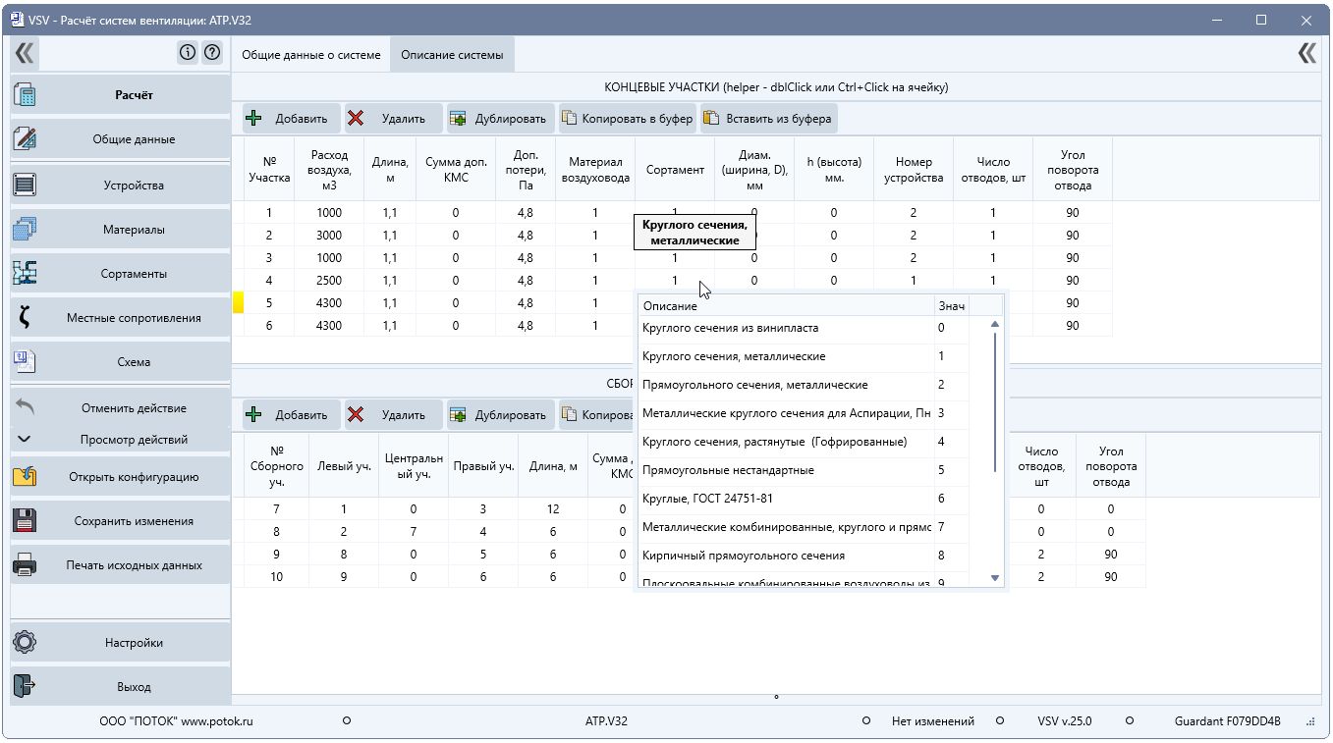
Task: Click the floppy disk Сохранить изменения icon
Action: (x=25, y=520)
